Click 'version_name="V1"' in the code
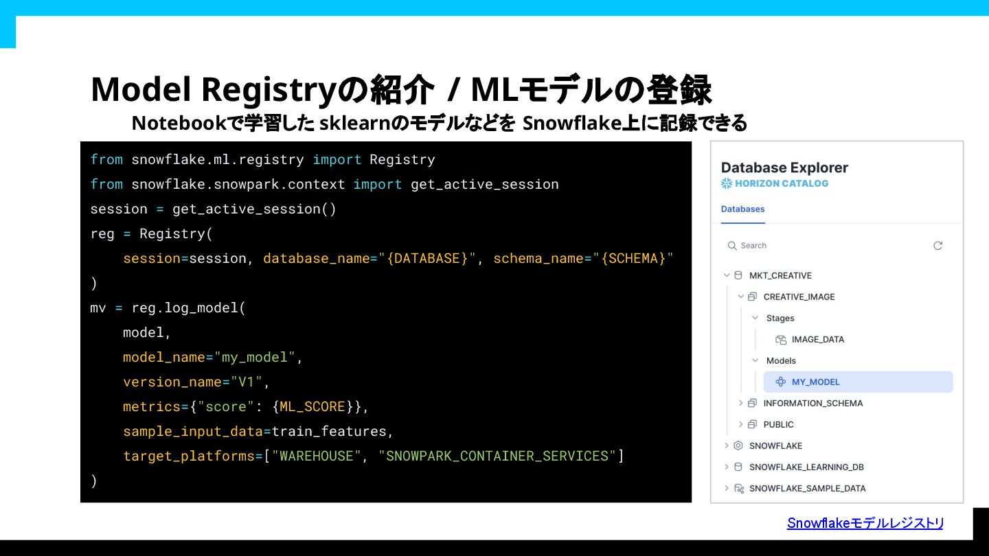Image resolution: width=989 pixels, height=556 pixels. 192,382
